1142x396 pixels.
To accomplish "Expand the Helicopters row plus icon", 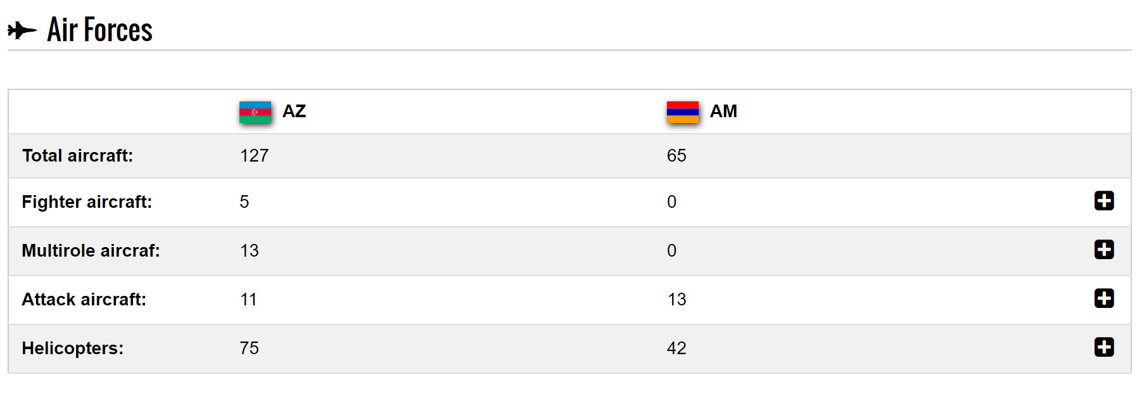I will coord(1104,347).
